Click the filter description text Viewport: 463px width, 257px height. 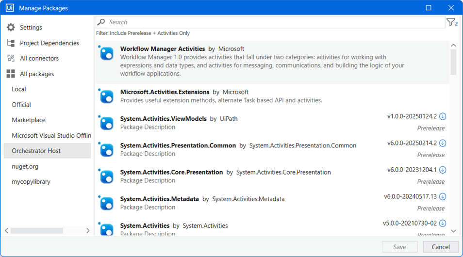143,33
